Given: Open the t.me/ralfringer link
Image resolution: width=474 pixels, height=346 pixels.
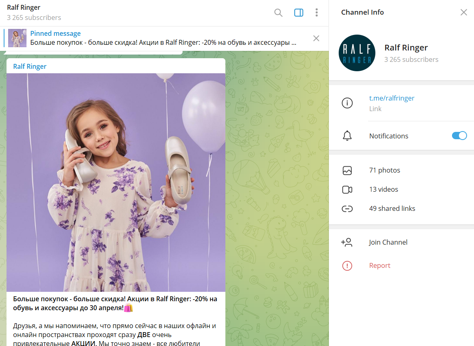Looking at the screenshot, I should pos(392,98).
